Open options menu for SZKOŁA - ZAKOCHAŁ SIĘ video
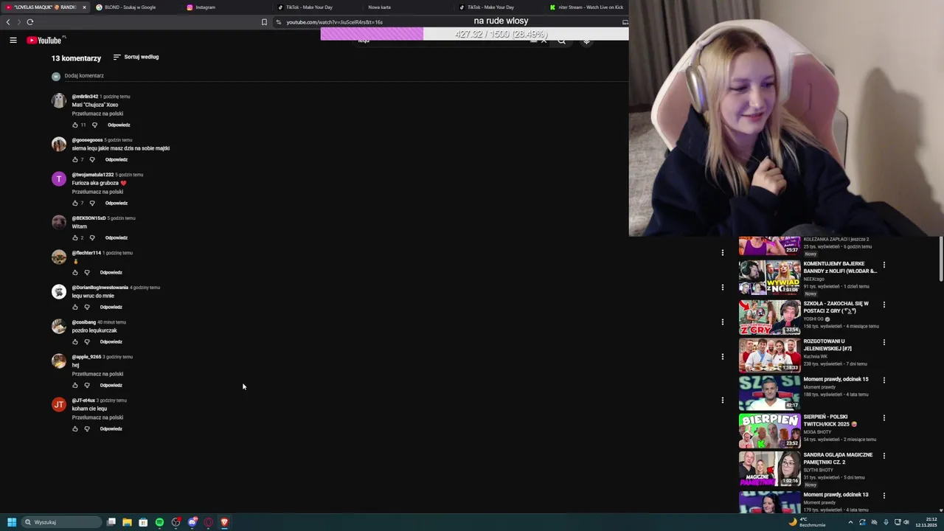The width and height of the screenshot is (944, 531). click(884, 305)
